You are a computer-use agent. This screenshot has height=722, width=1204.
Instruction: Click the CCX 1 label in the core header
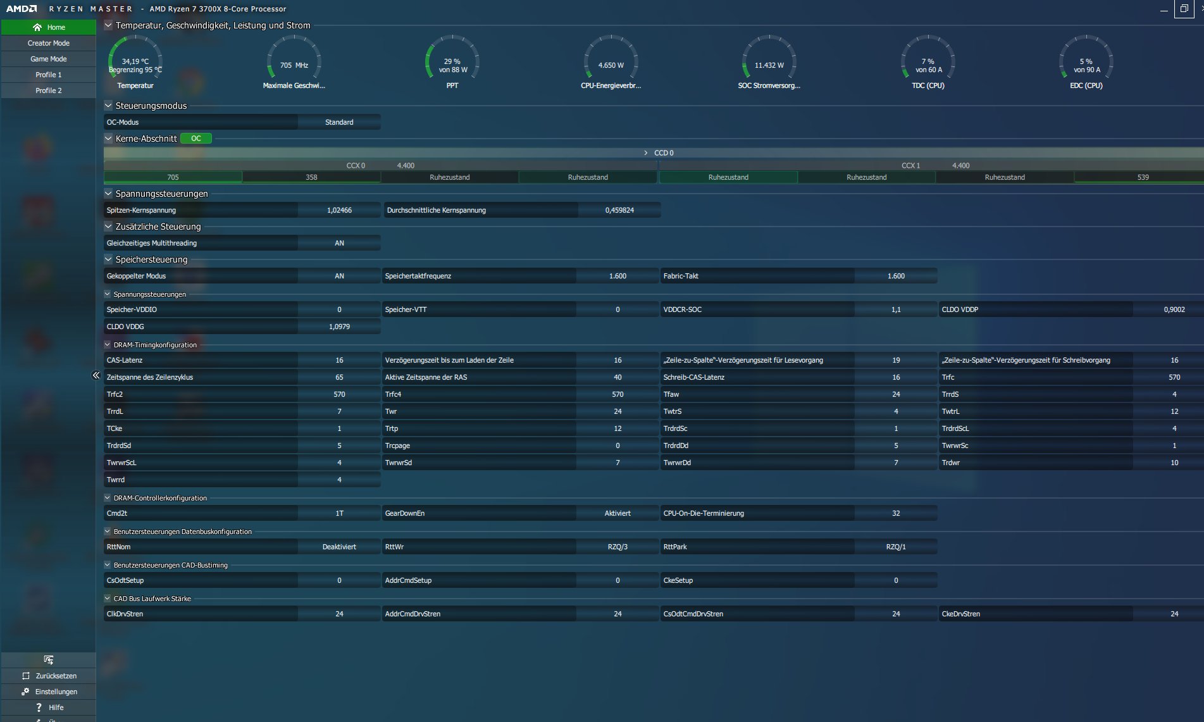tap(910, 166)
